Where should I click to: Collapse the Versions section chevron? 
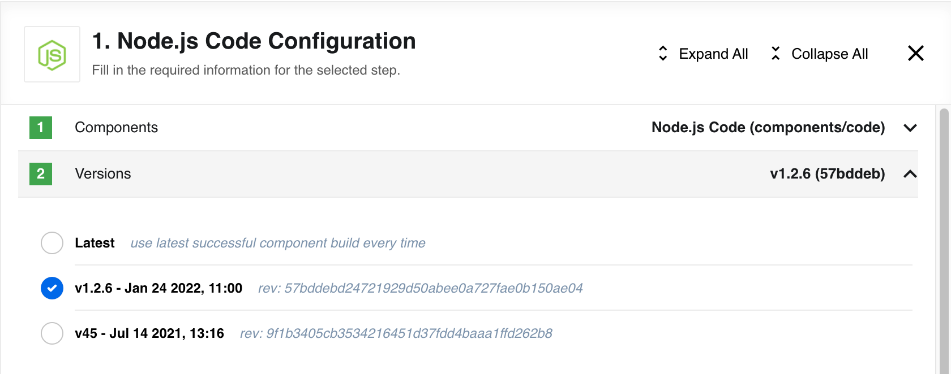pos(910,174)
